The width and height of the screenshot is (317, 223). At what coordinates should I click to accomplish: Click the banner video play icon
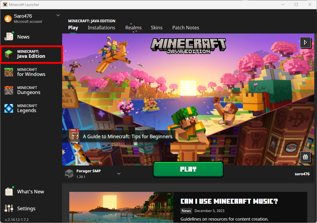(x=305, y=42)
